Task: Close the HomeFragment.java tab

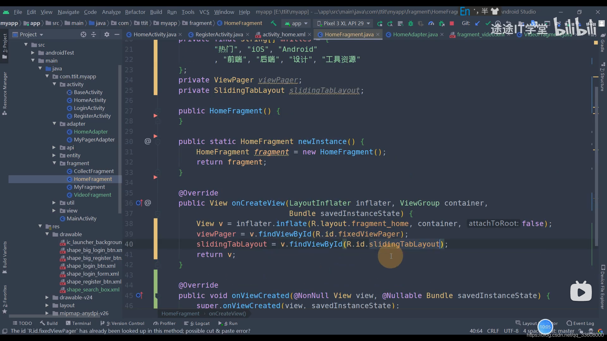Action: (378, 34)
